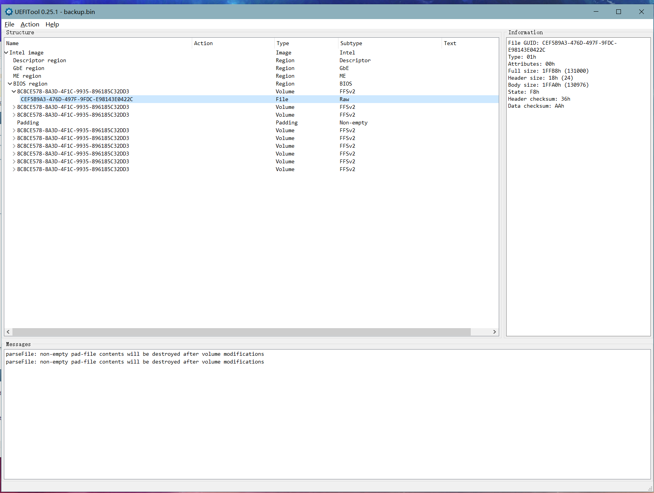Click the Text column header
The width and height of the screenshot is (654, 493).
pos(470,43)
